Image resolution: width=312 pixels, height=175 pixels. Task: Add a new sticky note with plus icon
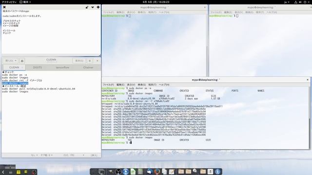click(x=98, y=7)
